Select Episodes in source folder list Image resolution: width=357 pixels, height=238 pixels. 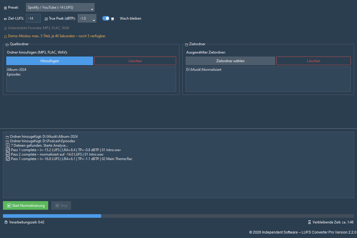pos(14,74)
